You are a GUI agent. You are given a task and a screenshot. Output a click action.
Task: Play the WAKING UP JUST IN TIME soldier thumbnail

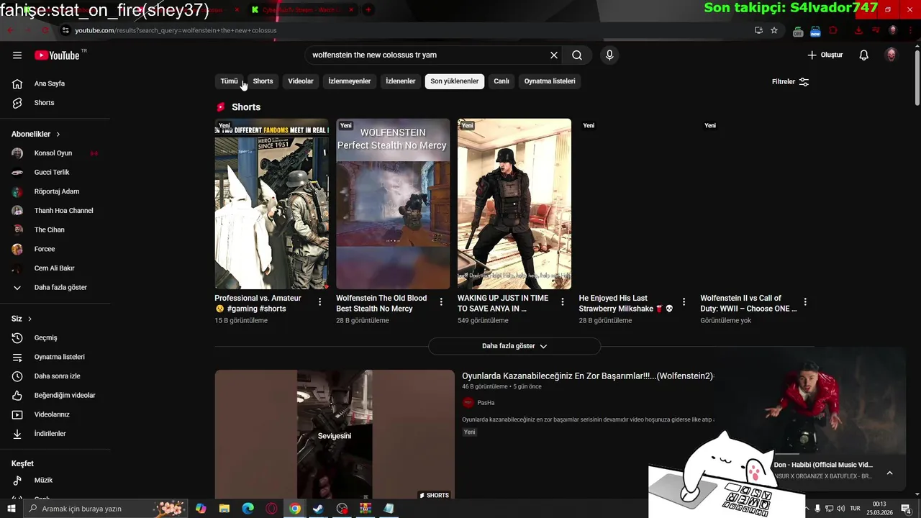point(514,204)
